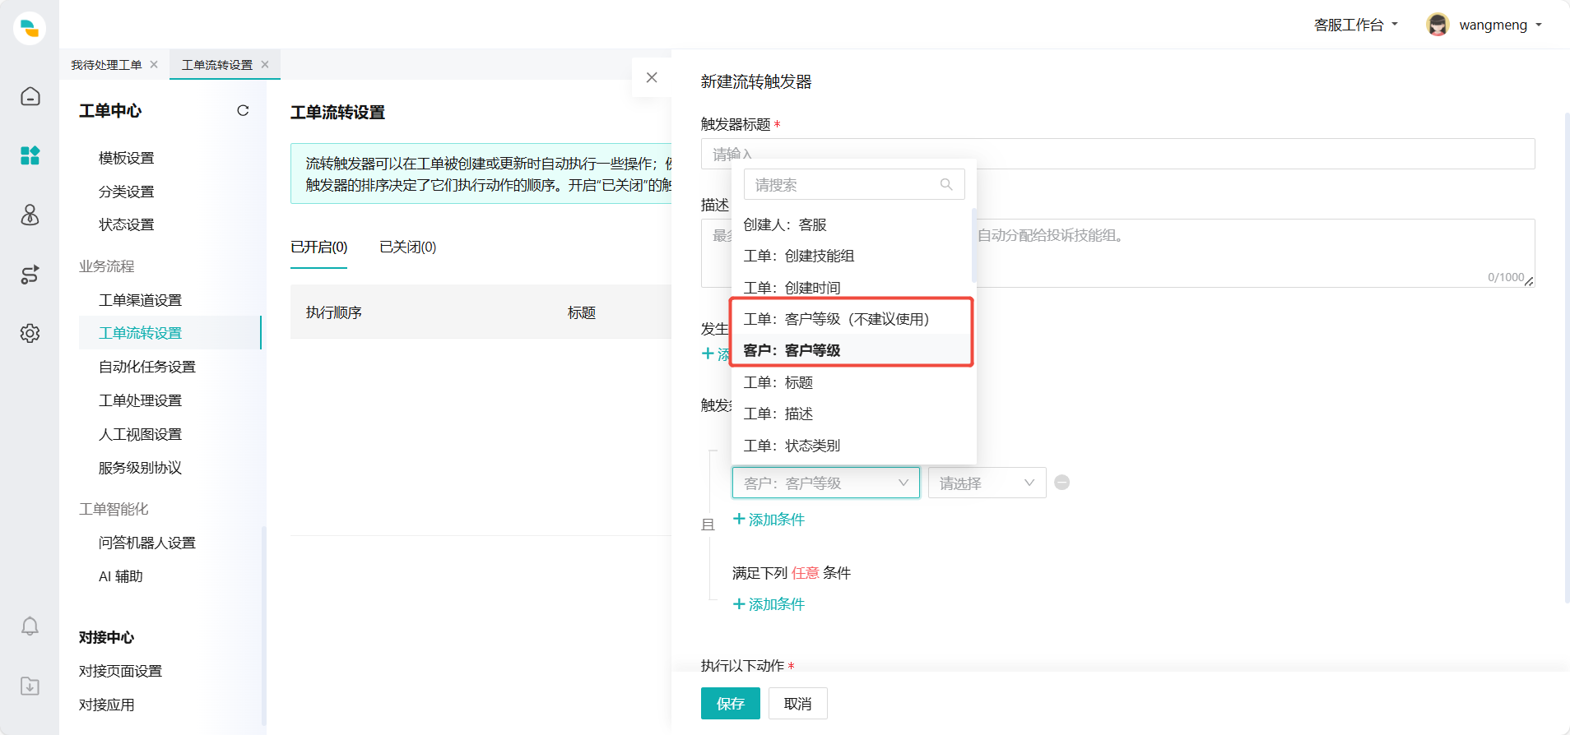Show the 已关闭(0) triggers tab

tap(408, 247)
